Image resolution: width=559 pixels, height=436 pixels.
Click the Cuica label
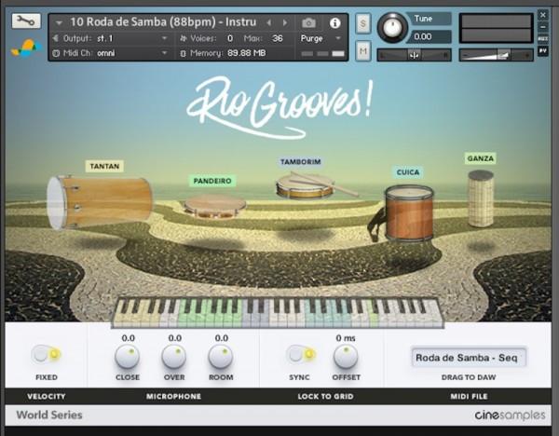(408, 172)
